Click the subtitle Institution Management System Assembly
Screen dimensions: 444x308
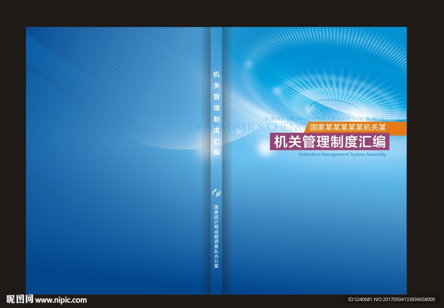pos(343,154)
